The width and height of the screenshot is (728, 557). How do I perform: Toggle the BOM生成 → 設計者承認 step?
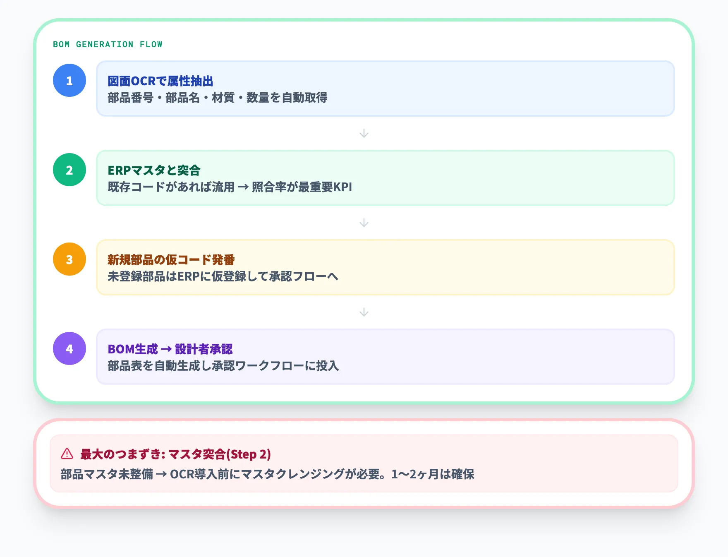(386, 356)
